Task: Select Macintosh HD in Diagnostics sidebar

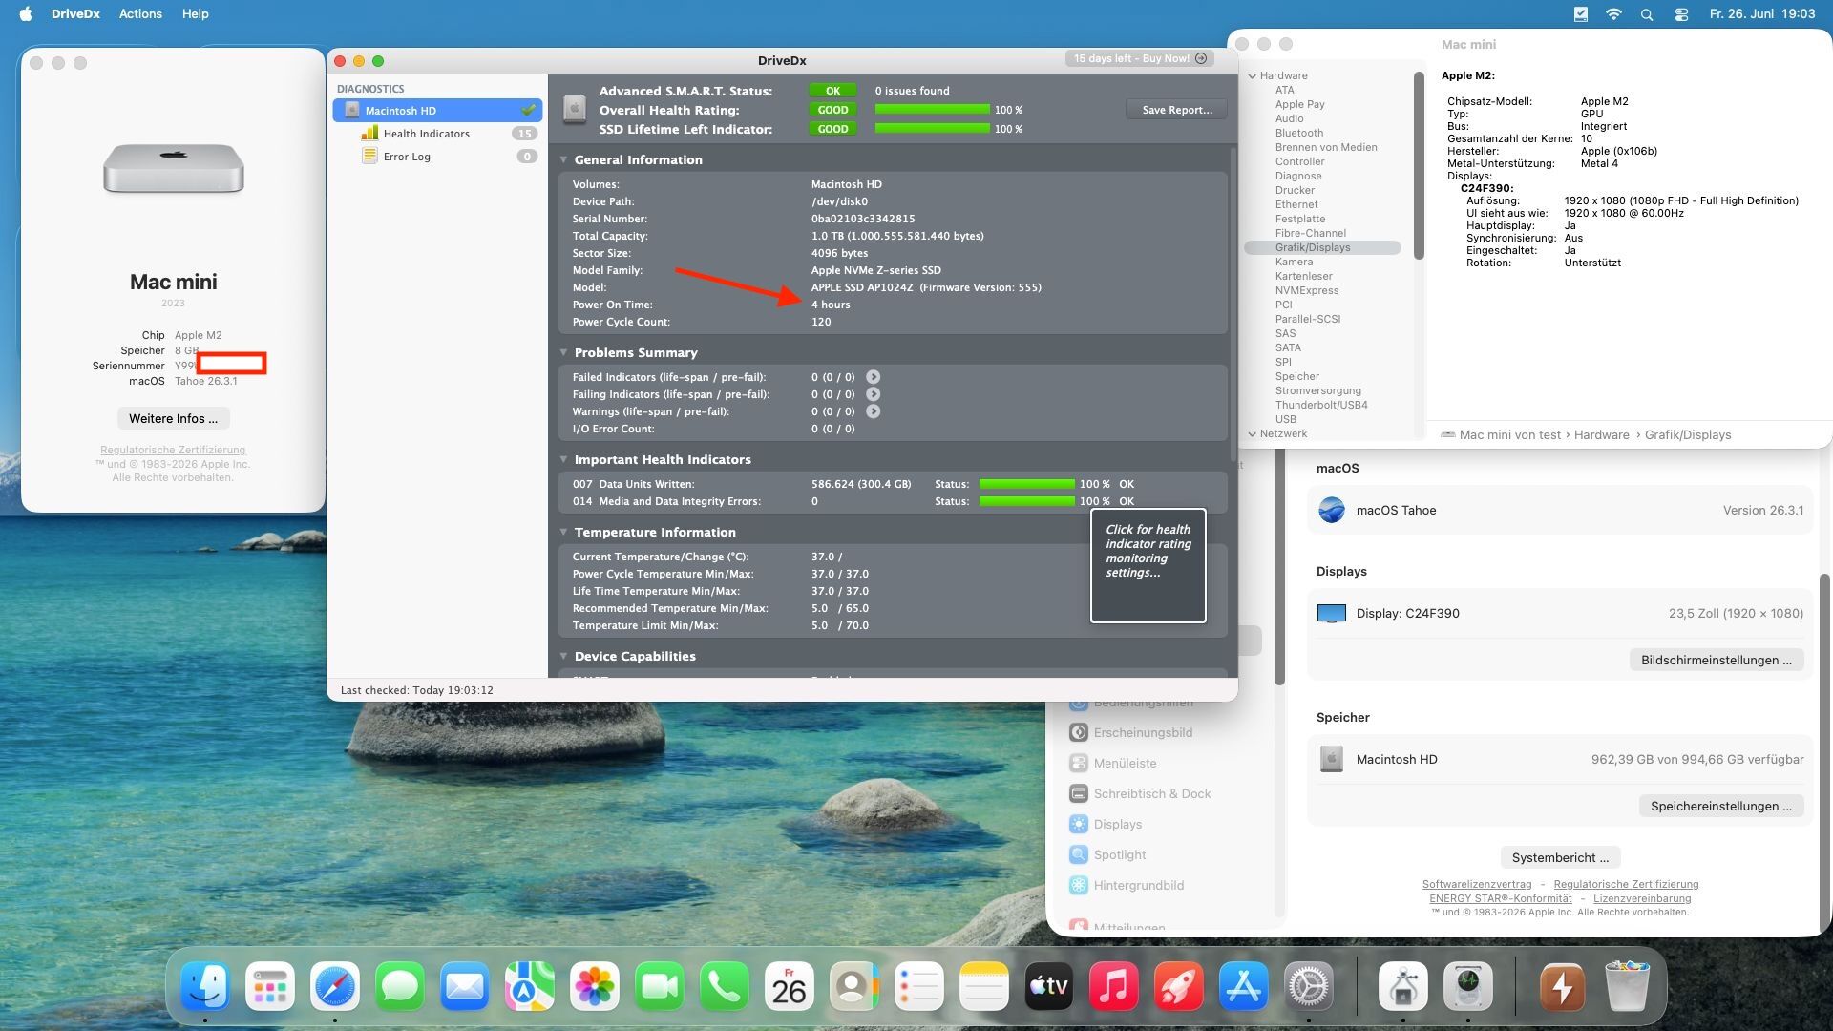Action: (x=437, y=111)
